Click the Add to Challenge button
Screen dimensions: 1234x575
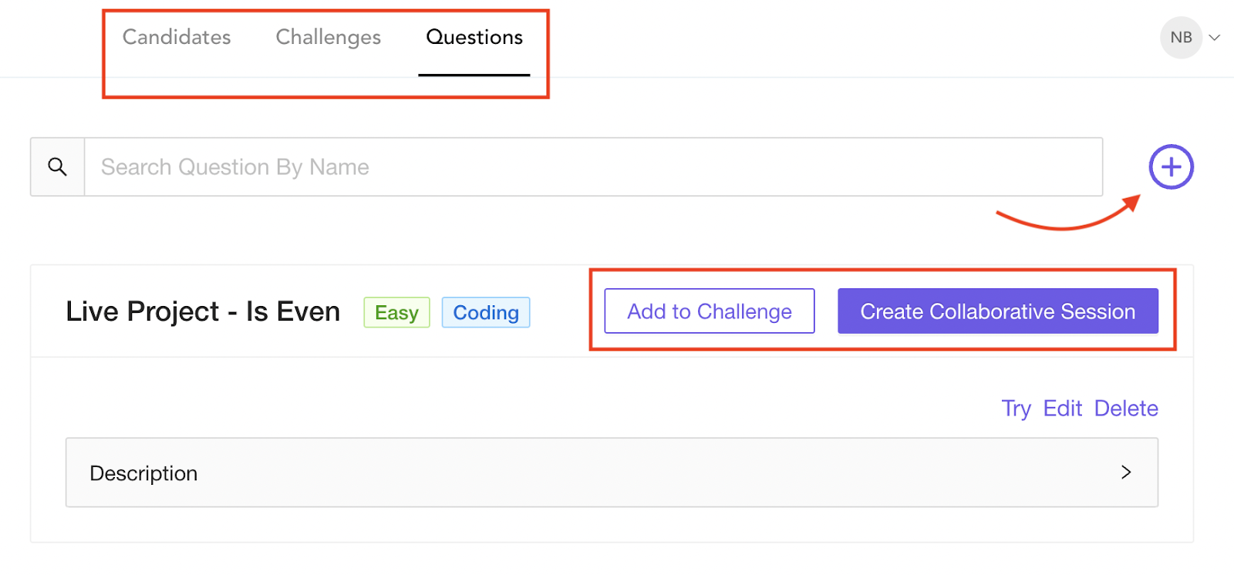(709, 311)
